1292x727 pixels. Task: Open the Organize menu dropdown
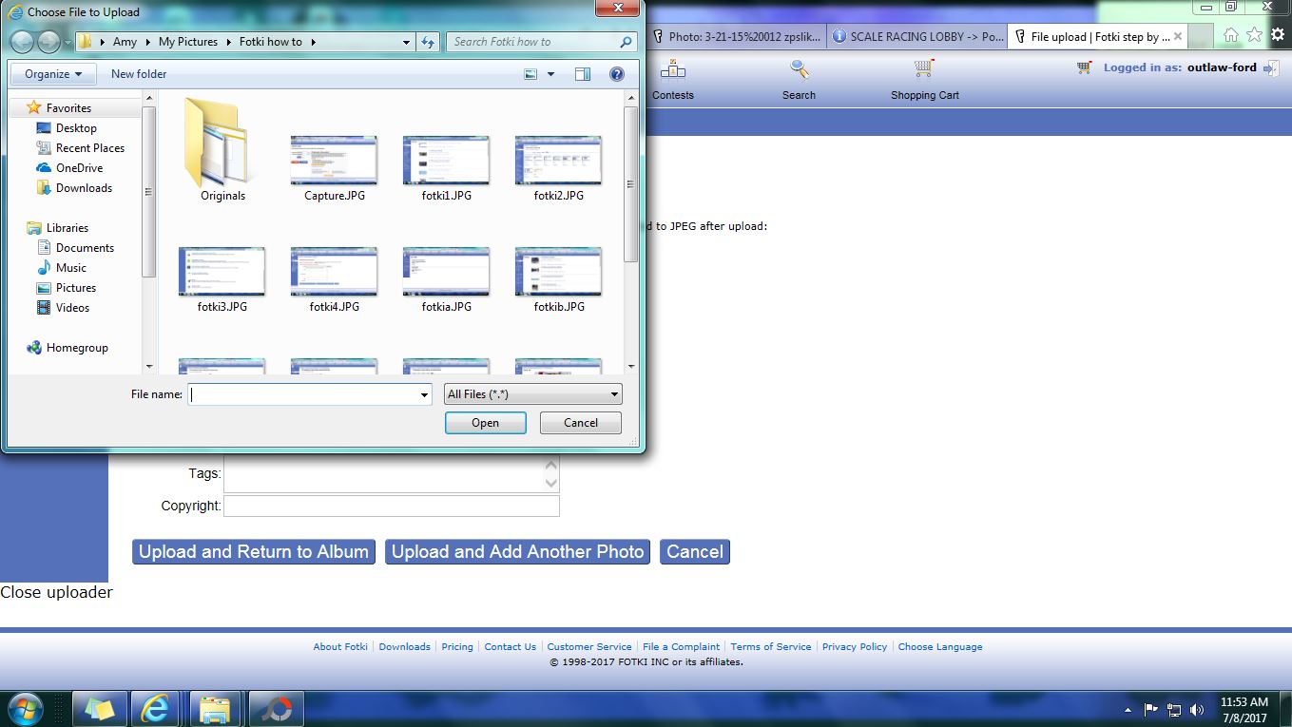pyautogui.click(x=53, y=74)
